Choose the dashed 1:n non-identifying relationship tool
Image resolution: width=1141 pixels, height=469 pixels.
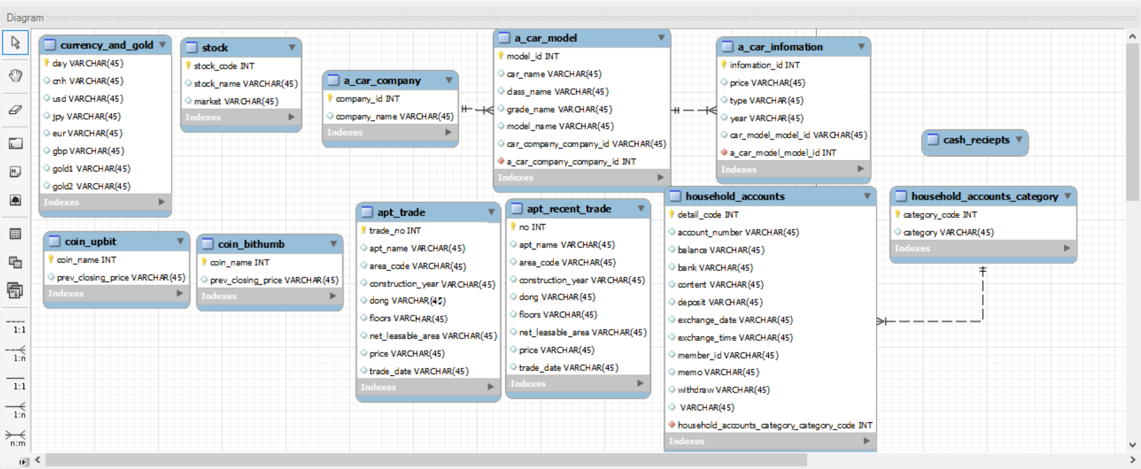coord(16,354)
